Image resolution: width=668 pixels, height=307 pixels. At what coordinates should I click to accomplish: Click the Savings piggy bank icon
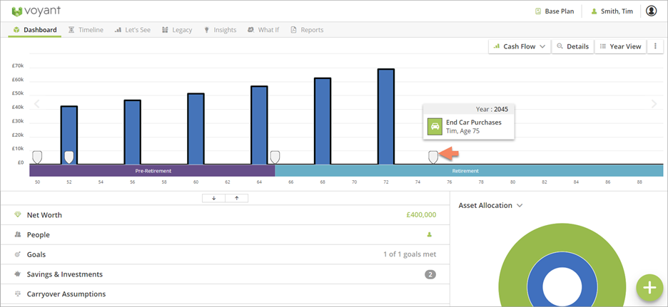click(x=17, y=274)
